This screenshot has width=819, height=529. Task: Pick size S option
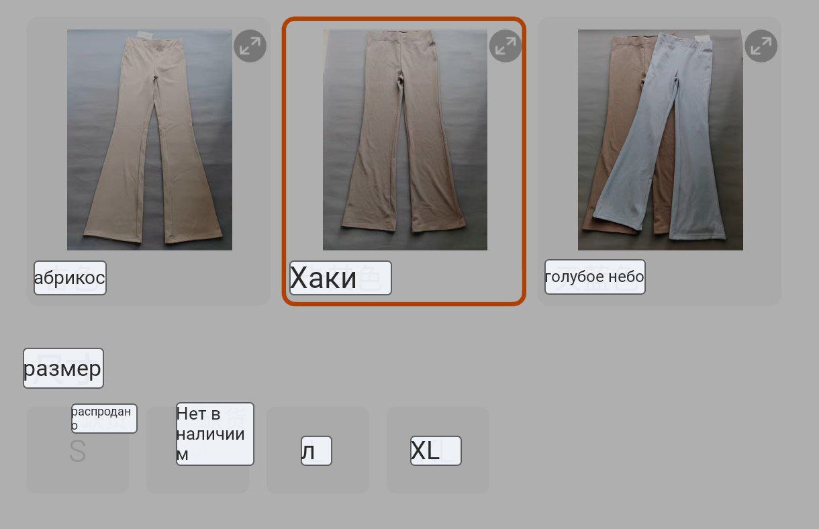(x=77, y=451)
